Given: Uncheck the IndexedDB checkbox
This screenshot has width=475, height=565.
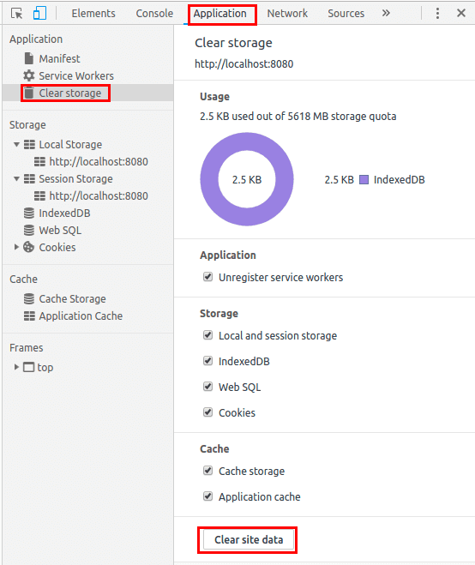Looking at the screenshot, I should click(x=208, y=361).
